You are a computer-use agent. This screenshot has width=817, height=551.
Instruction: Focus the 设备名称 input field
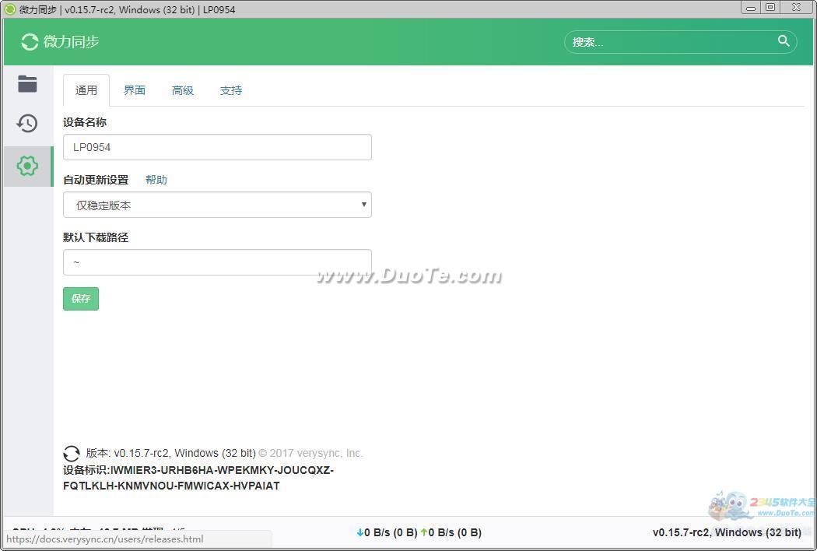(x=217, y=147)
